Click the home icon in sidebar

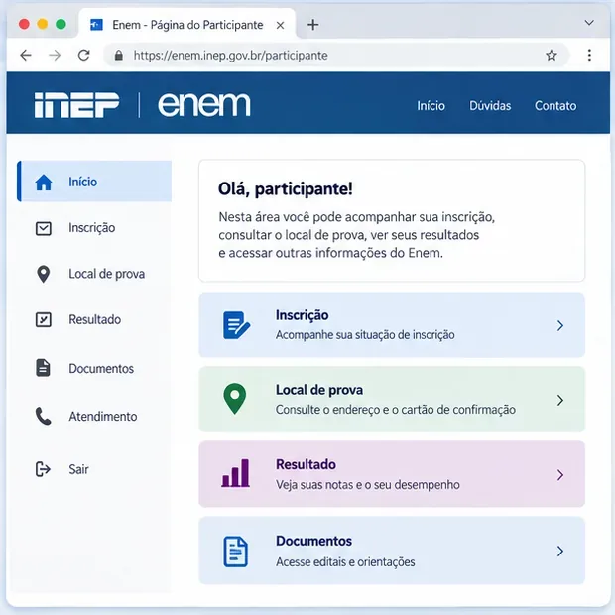point(44,182)
